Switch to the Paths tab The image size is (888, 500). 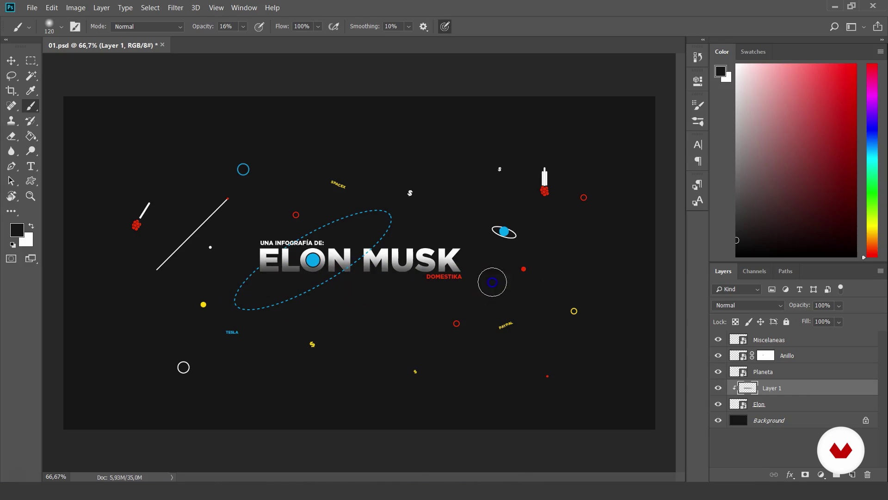[785, 271]
